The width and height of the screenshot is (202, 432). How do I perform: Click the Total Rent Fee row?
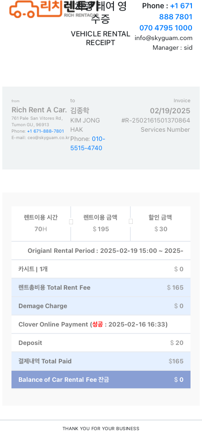coord(101,288)
